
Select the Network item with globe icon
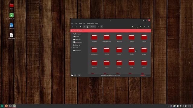(x=77, y=51)
